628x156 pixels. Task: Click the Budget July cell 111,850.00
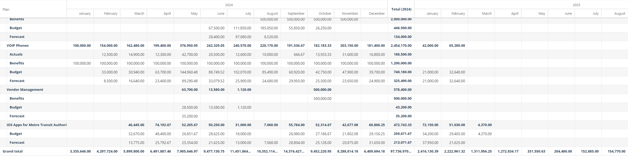click(241, 28)
